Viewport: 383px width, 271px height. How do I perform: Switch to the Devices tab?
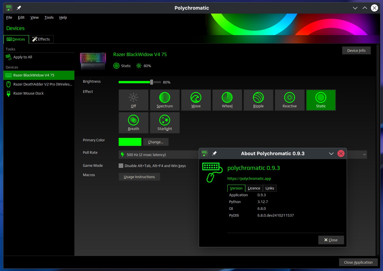tap(16, 39)
